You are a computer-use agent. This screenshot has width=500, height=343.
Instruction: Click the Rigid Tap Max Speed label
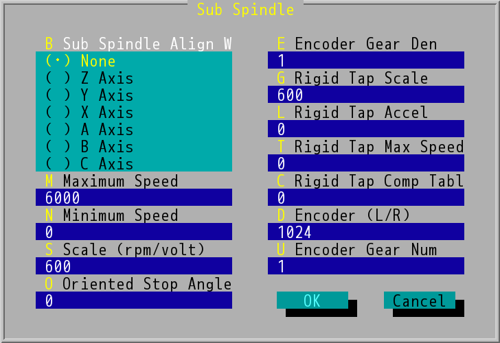371,147
